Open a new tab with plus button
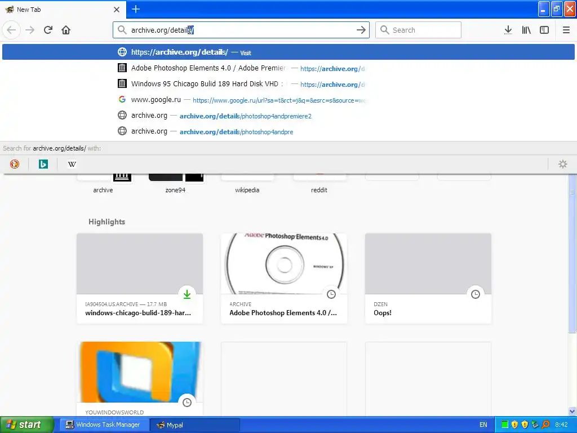The image size is (577, 433). click(x=136, y=9)
